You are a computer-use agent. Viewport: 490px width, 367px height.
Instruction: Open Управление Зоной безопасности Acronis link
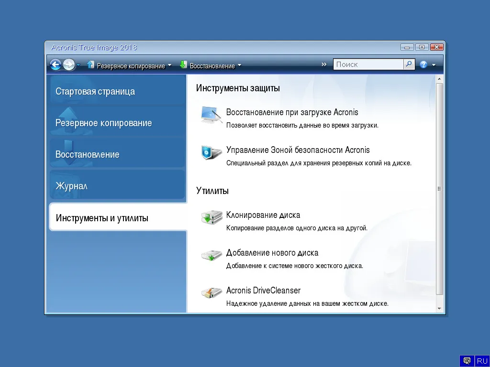[298, 150]
